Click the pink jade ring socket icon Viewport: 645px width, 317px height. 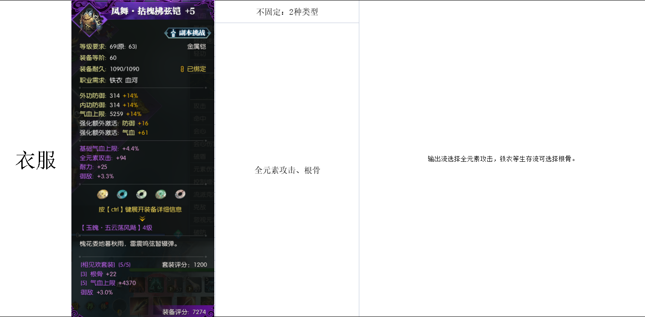click(180, 194)
